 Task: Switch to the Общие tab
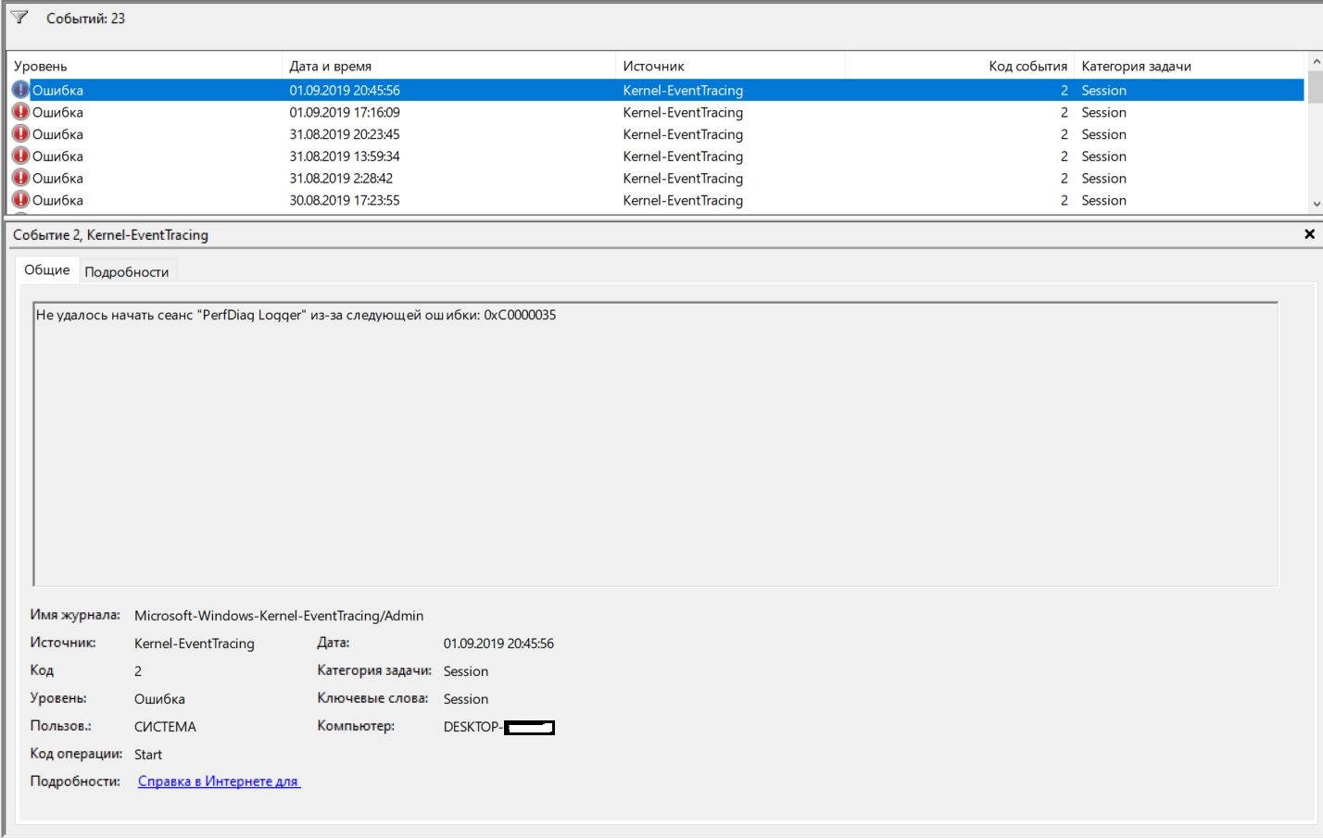point(47,269)
